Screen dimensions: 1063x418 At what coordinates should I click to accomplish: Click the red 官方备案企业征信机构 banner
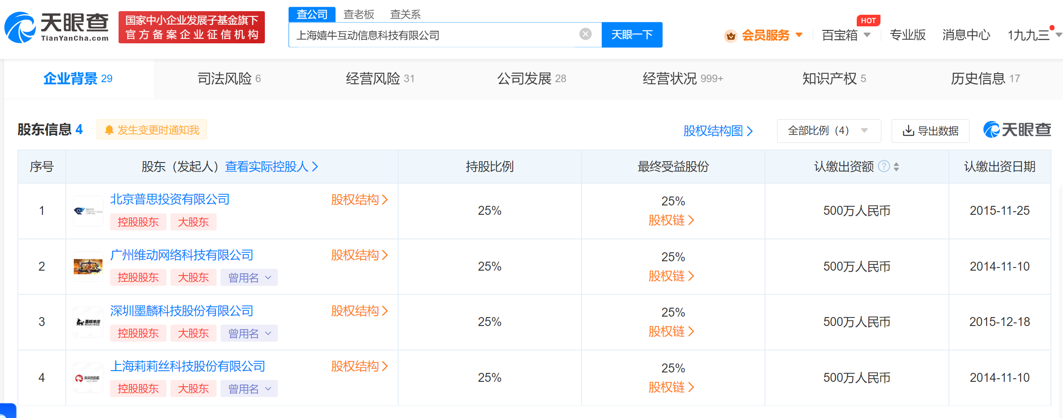pyautogui.click(x=191, y=27)
